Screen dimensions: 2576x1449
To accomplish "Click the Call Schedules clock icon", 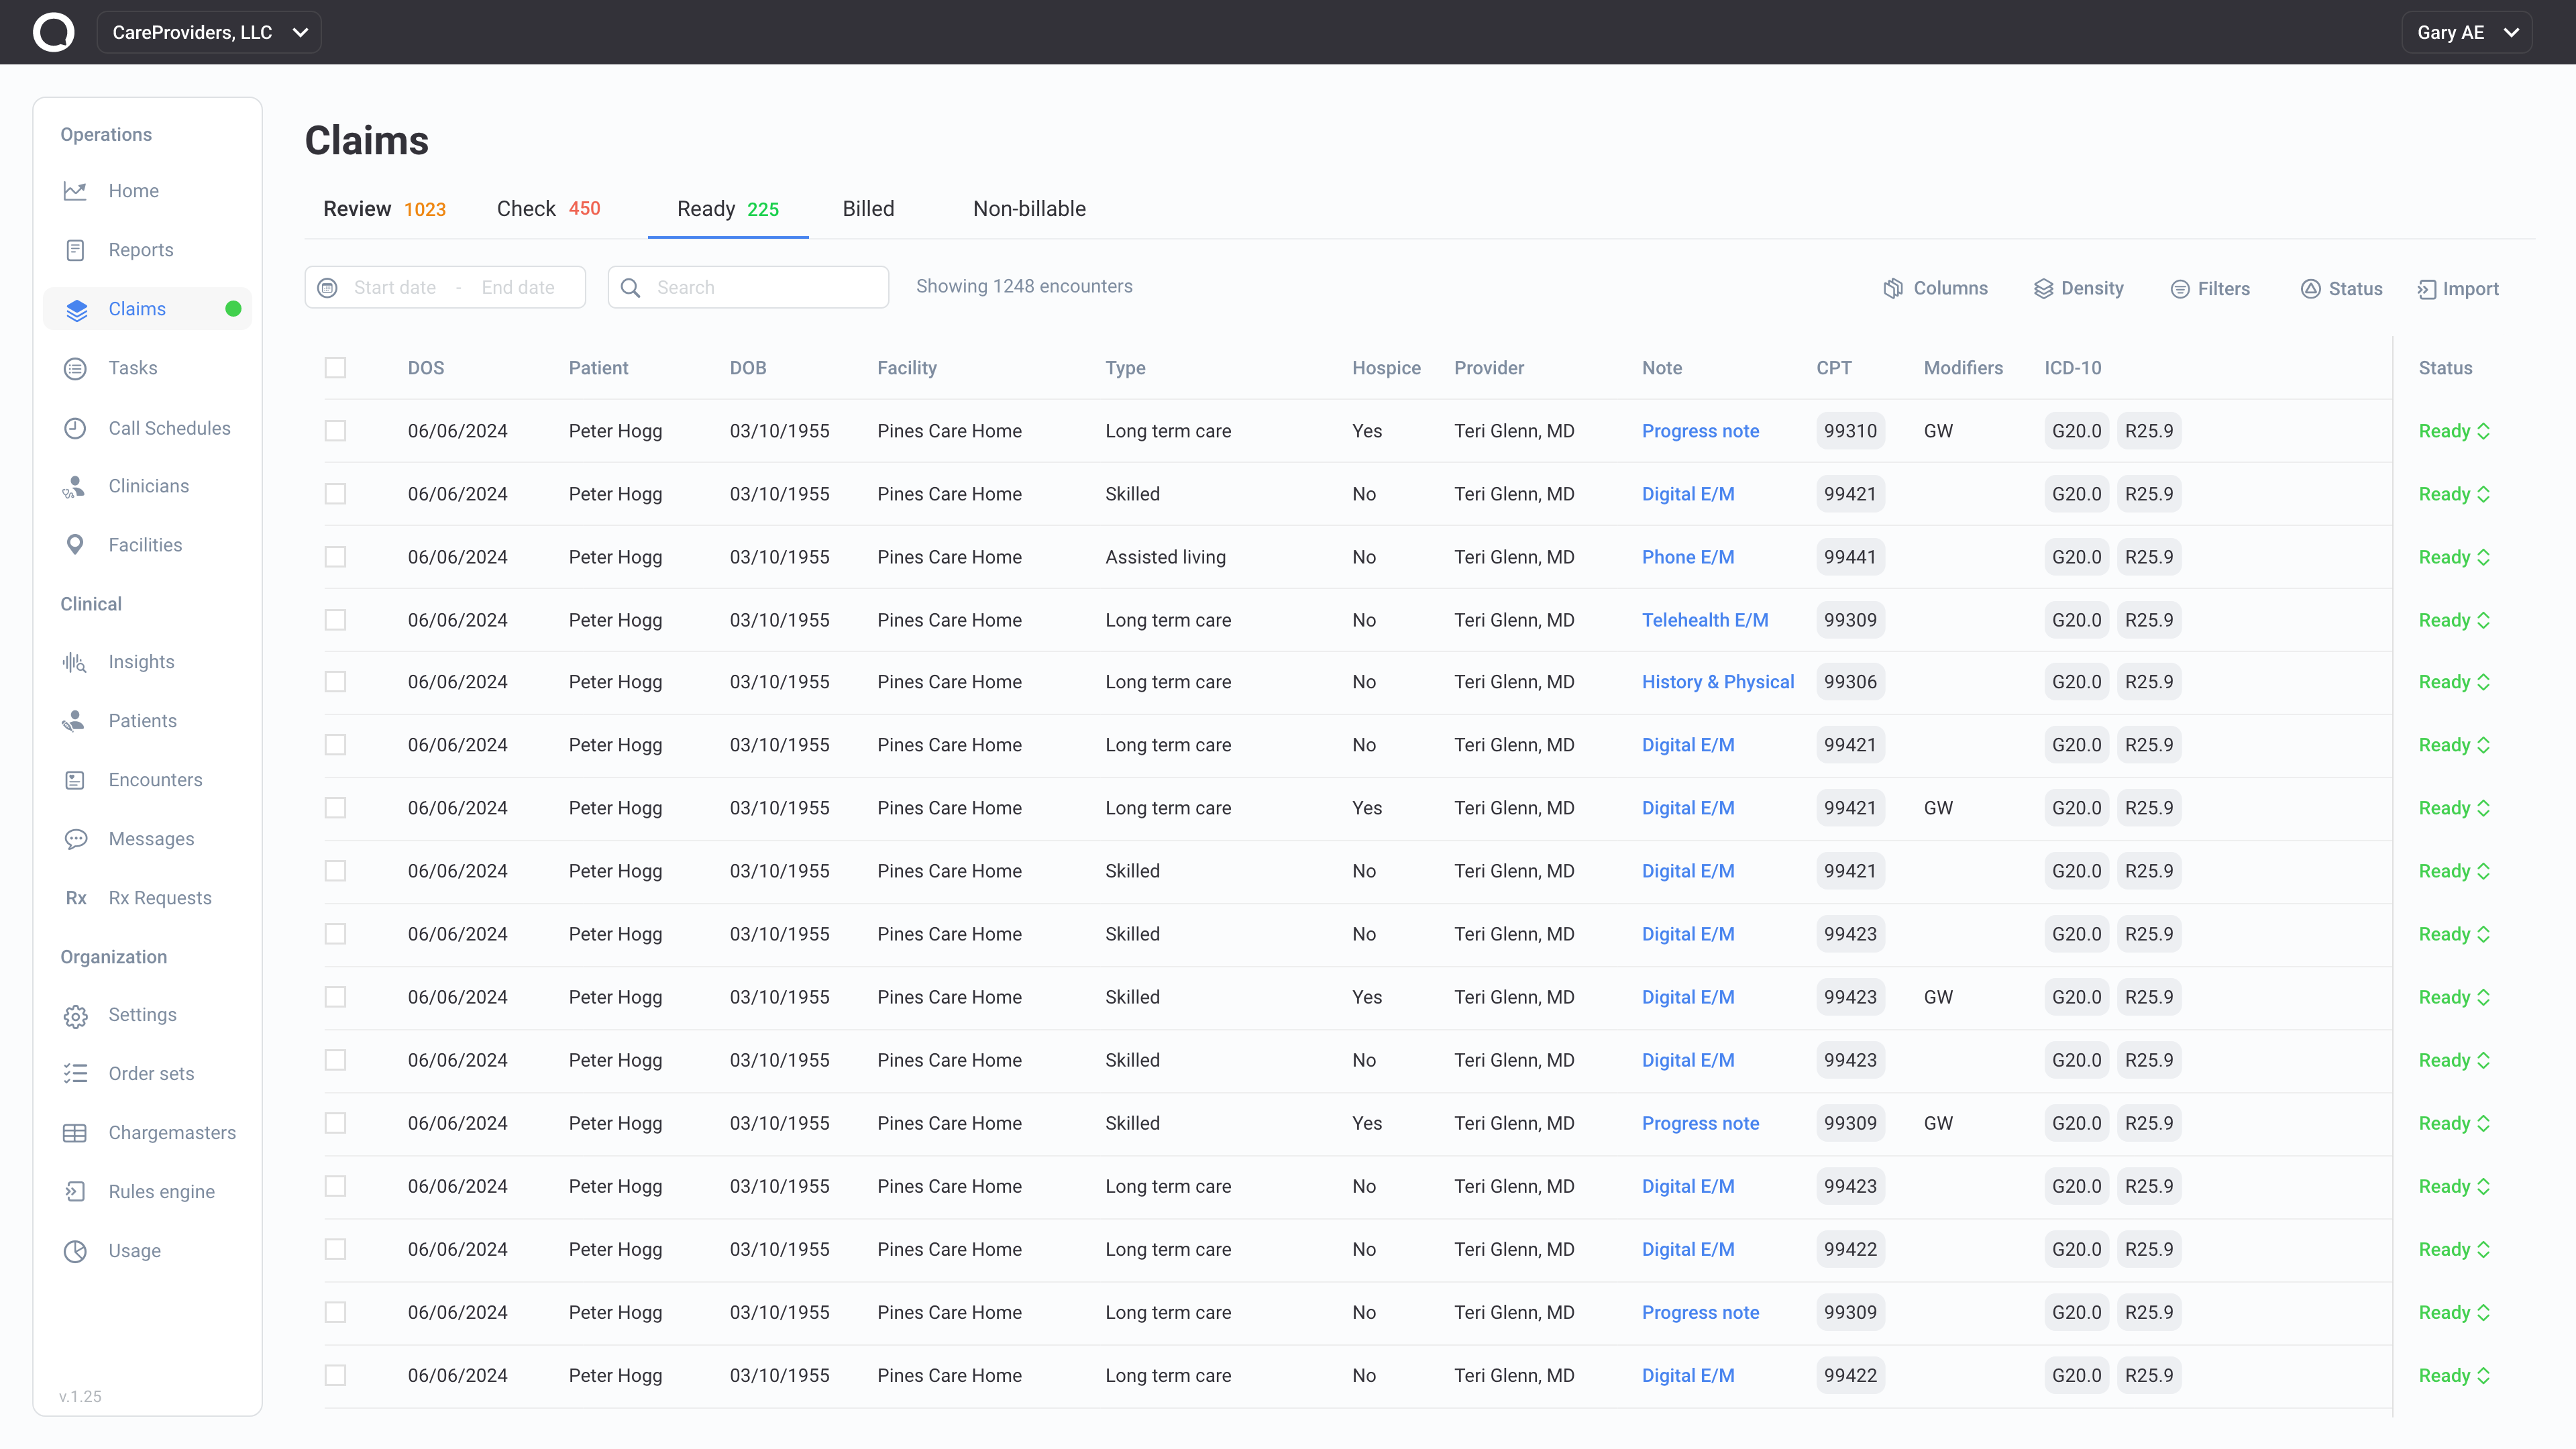I will (x=75, y=428).
